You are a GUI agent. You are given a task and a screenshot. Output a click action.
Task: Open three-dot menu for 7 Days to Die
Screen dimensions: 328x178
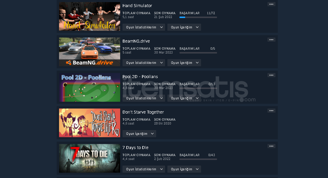pyautogui.click(x=271, y=146)
